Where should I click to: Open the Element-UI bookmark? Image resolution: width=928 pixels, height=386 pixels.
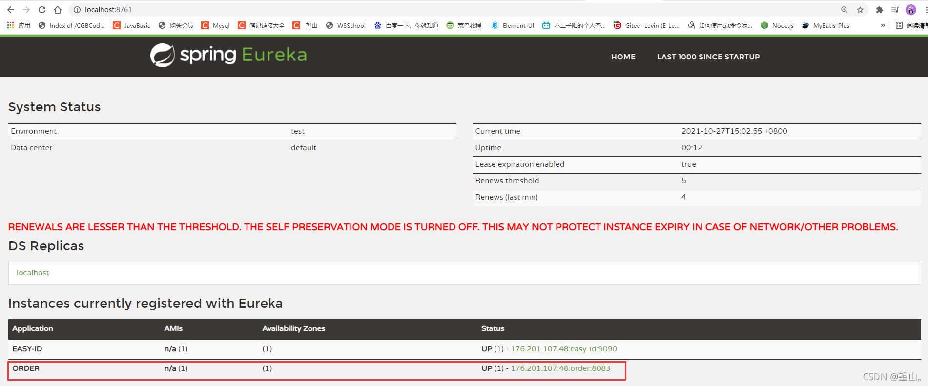(513, 25)
